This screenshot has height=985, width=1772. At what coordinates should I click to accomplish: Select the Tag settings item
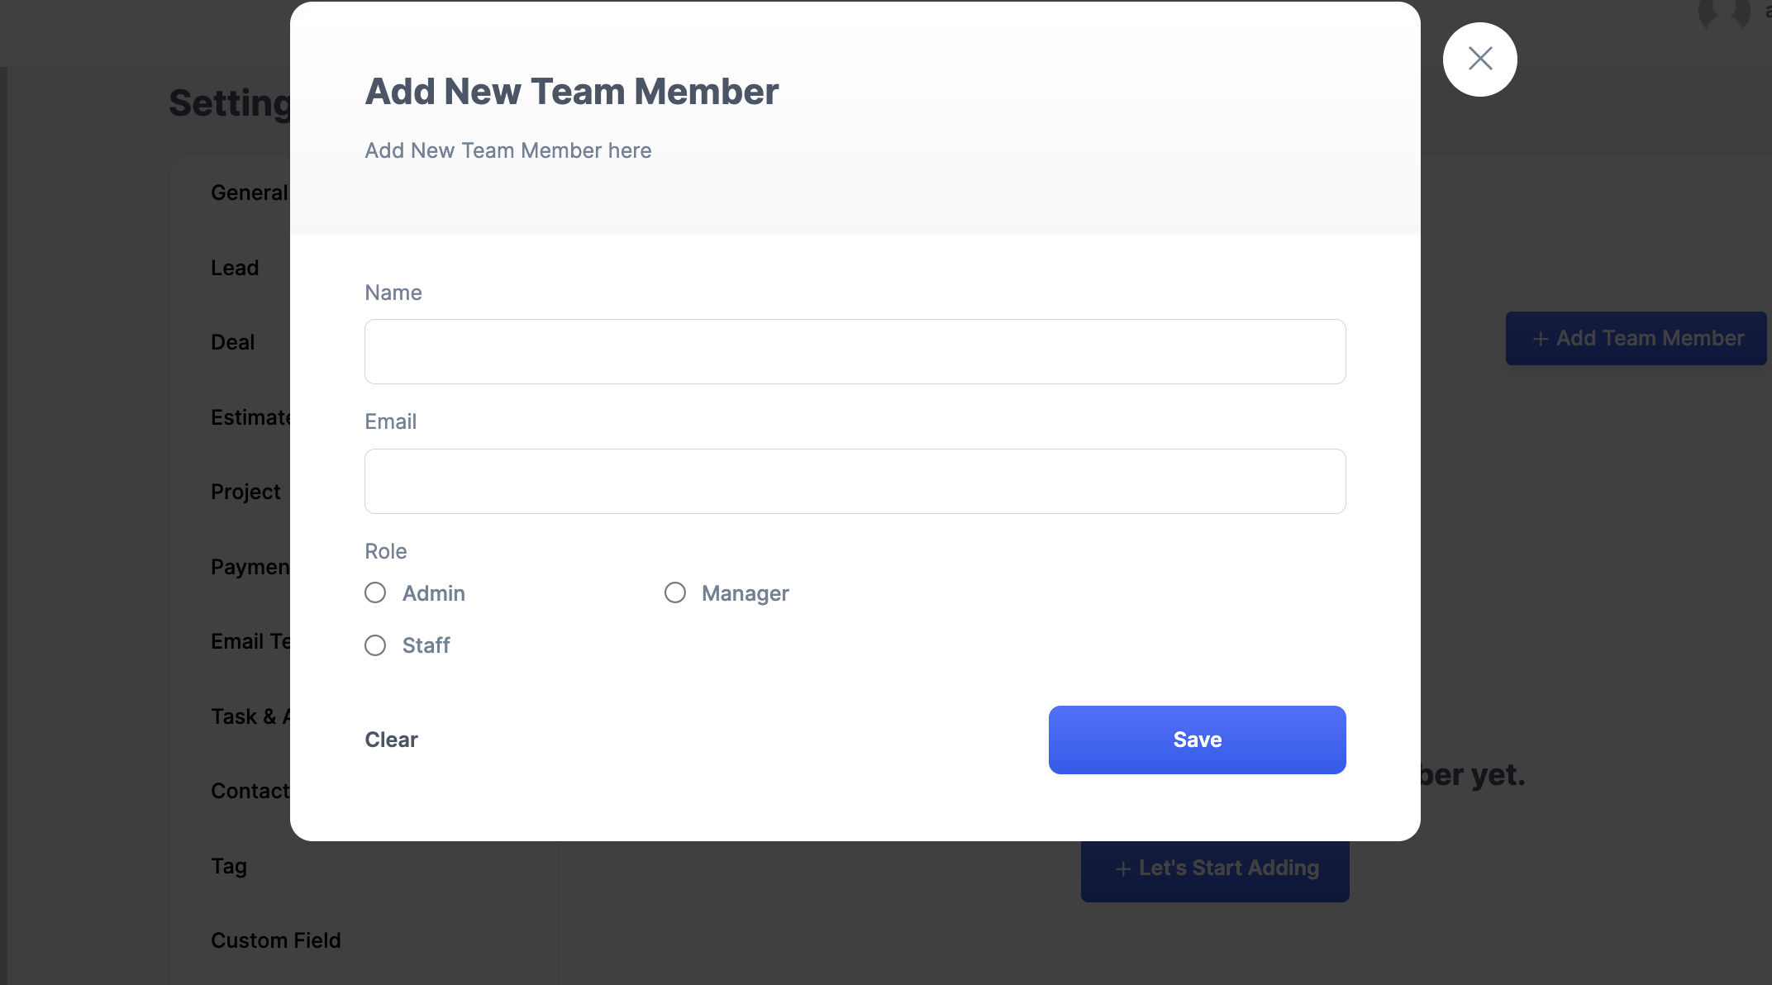(229, 866)
